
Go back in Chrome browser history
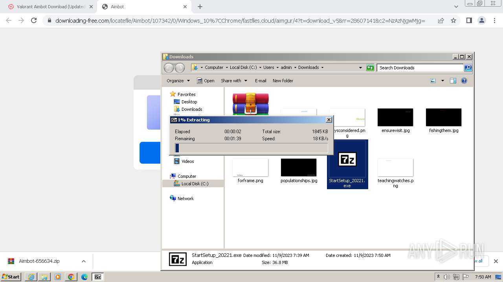9,20
